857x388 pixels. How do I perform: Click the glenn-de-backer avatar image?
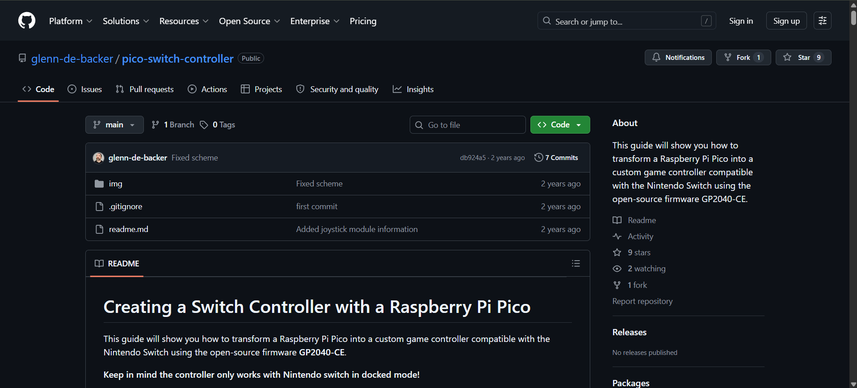pos(98,158)
